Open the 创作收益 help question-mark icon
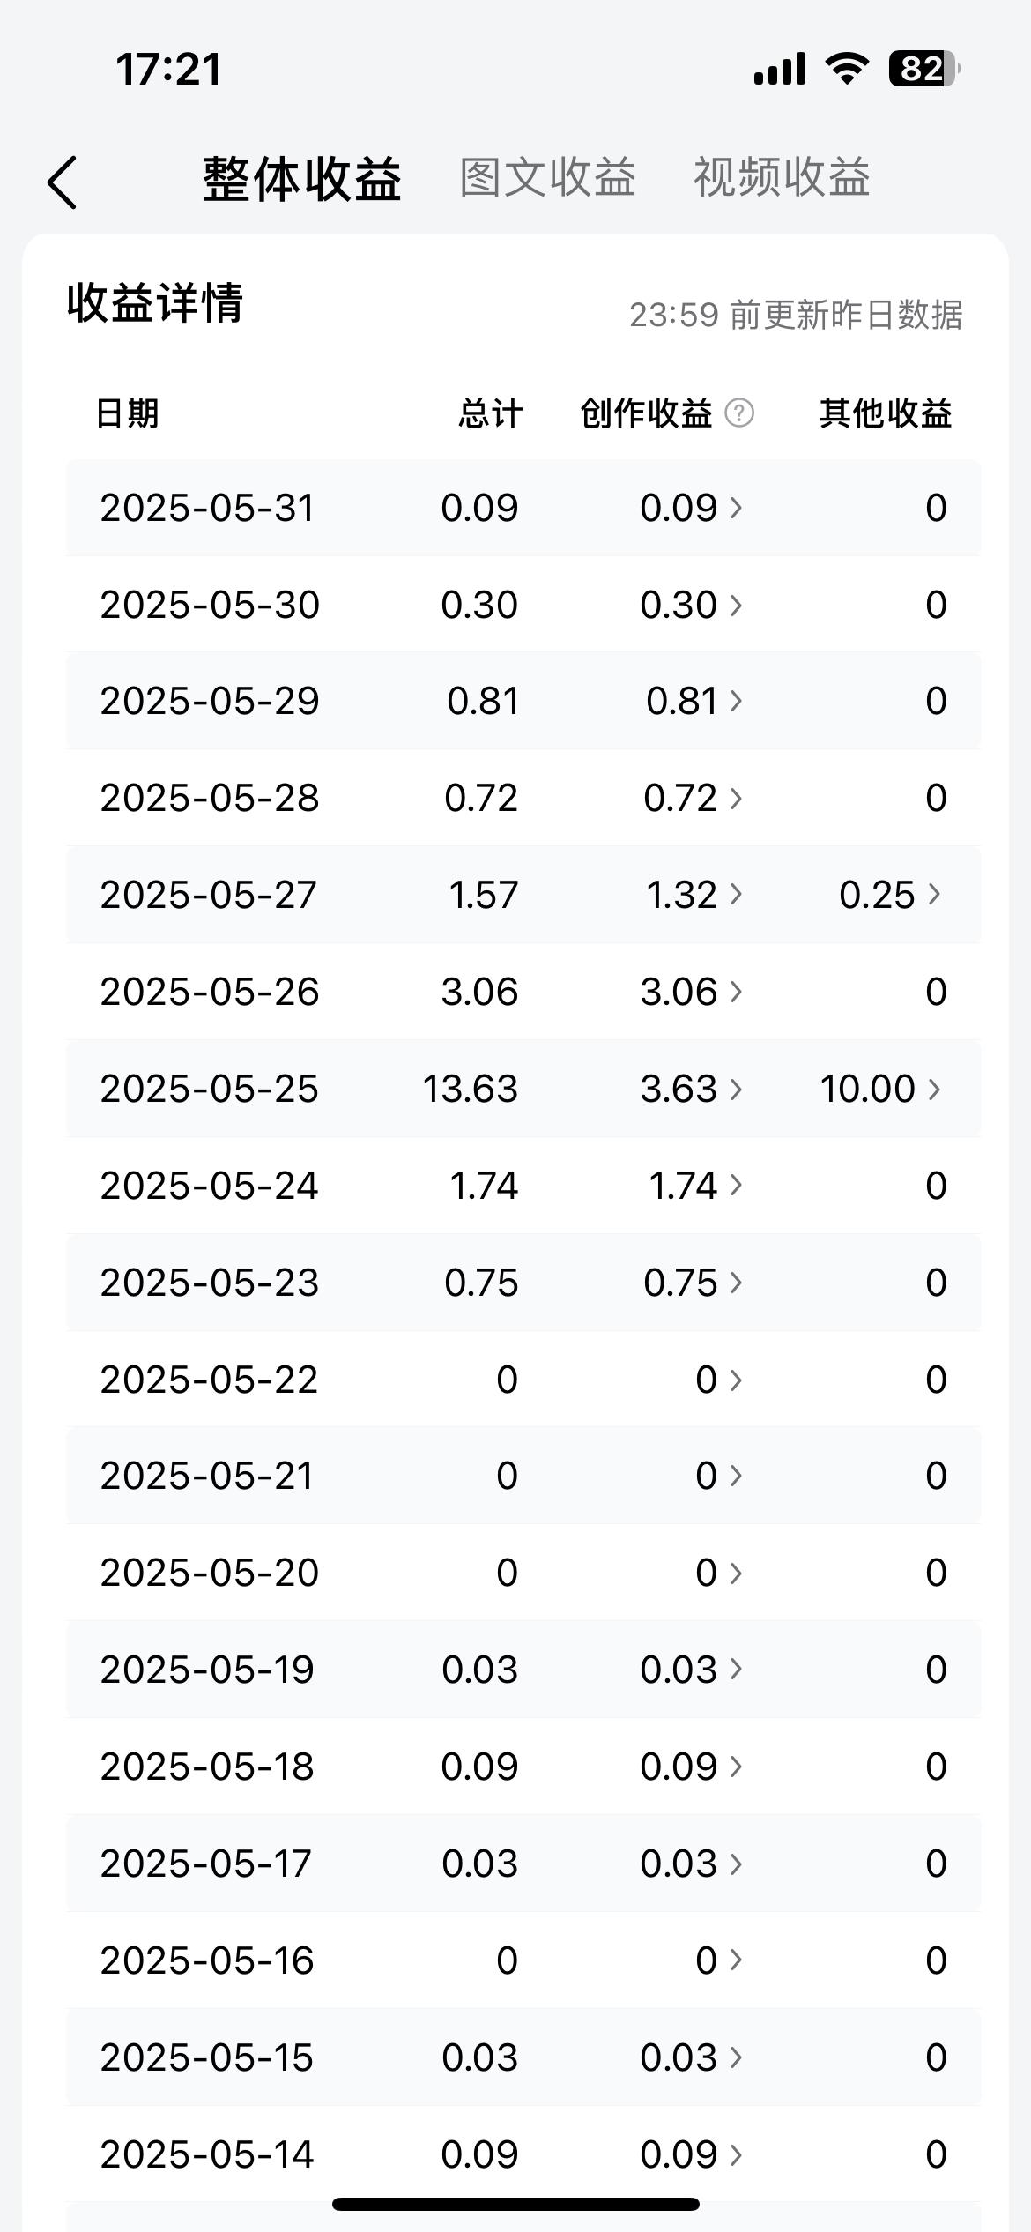This screenshot has height=2232, width=1031. pos(738,413)
